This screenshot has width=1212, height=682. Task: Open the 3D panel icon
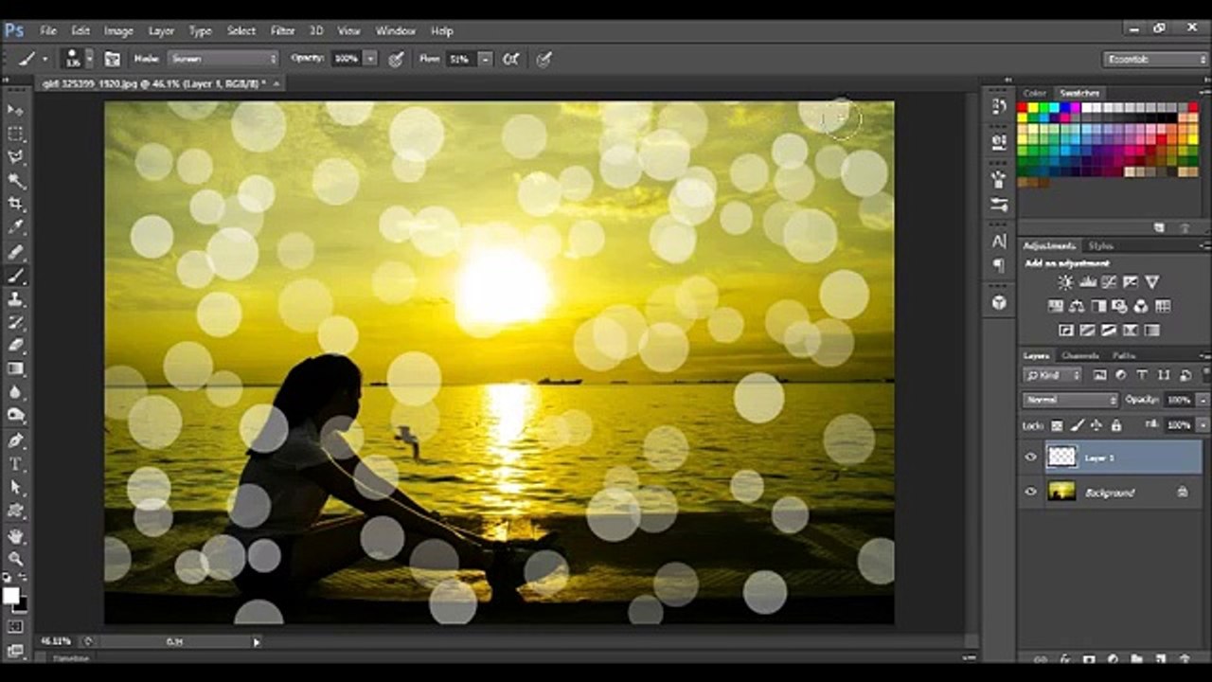pyautogui.click(x=999, y=302)
